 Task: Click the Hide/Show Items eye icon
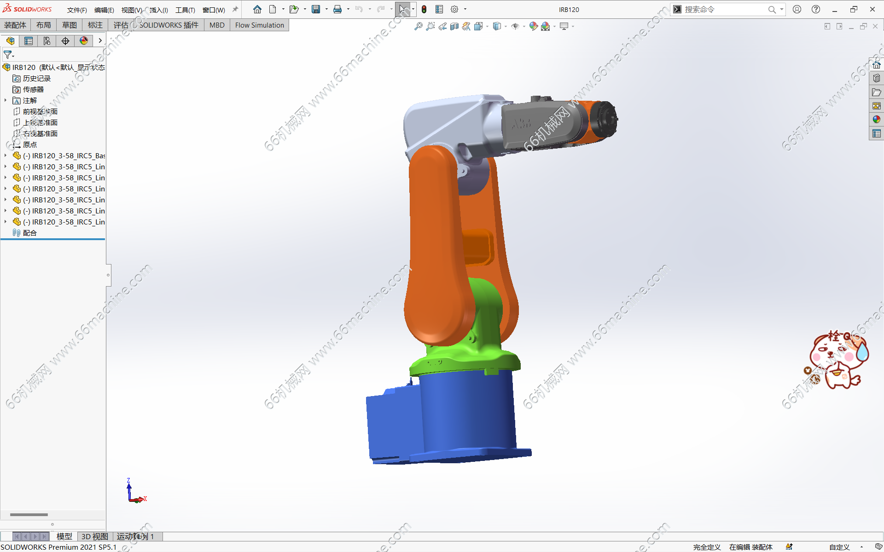tap(515, 26)
